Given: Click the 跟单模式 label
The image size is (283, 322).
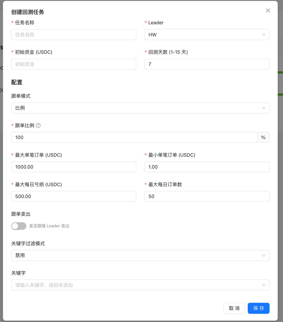Looking at the screenshot, I should 21,96.
